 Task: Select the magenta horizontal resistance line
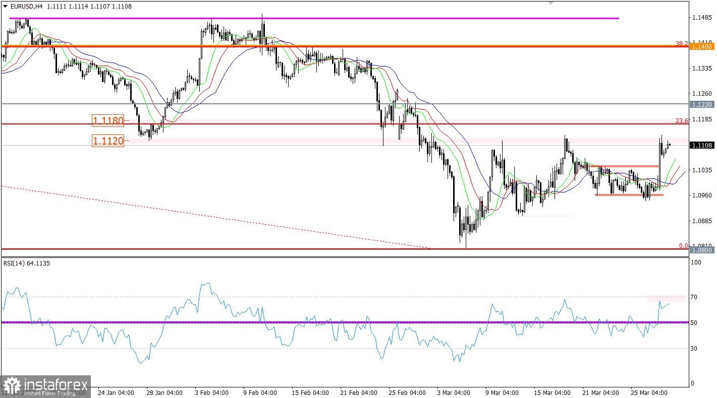point(314,18)
